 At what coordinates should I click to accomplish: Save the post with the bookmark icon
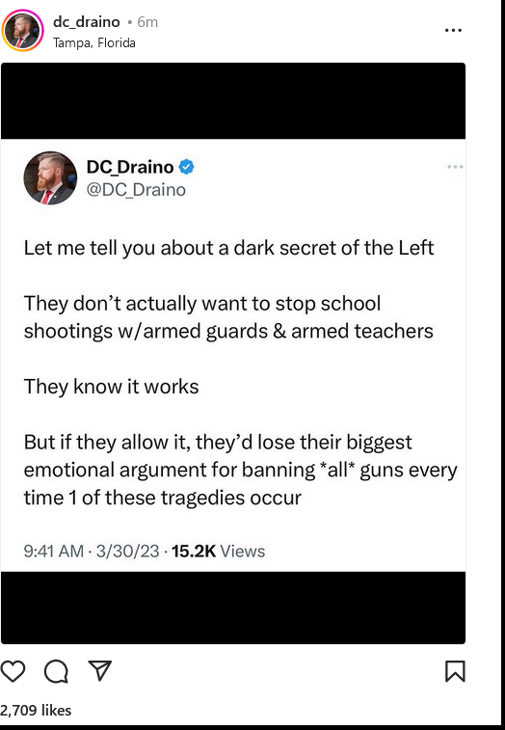pyautogui.click(x=455, y=671)
